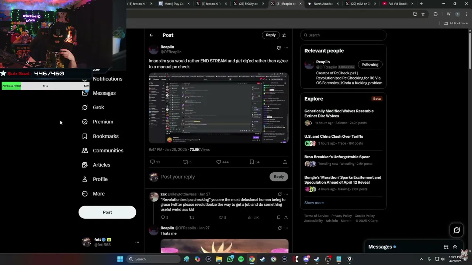Open Bookmarks in the sidebar
The image size is (472, 265).
tap(101, 136)
